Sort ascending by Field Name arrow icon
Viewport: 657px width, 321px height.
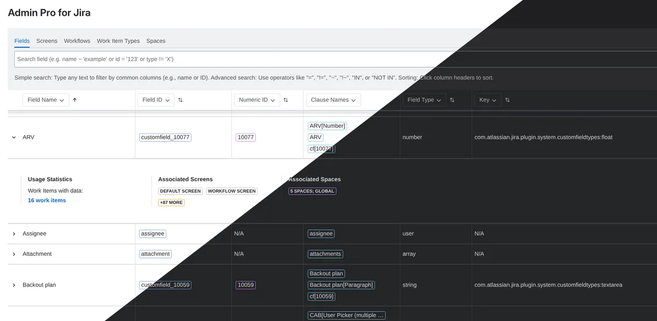[x=74, y=100]
